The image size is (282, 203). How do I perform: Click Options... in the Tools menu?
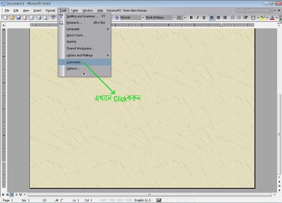point(73,68)
